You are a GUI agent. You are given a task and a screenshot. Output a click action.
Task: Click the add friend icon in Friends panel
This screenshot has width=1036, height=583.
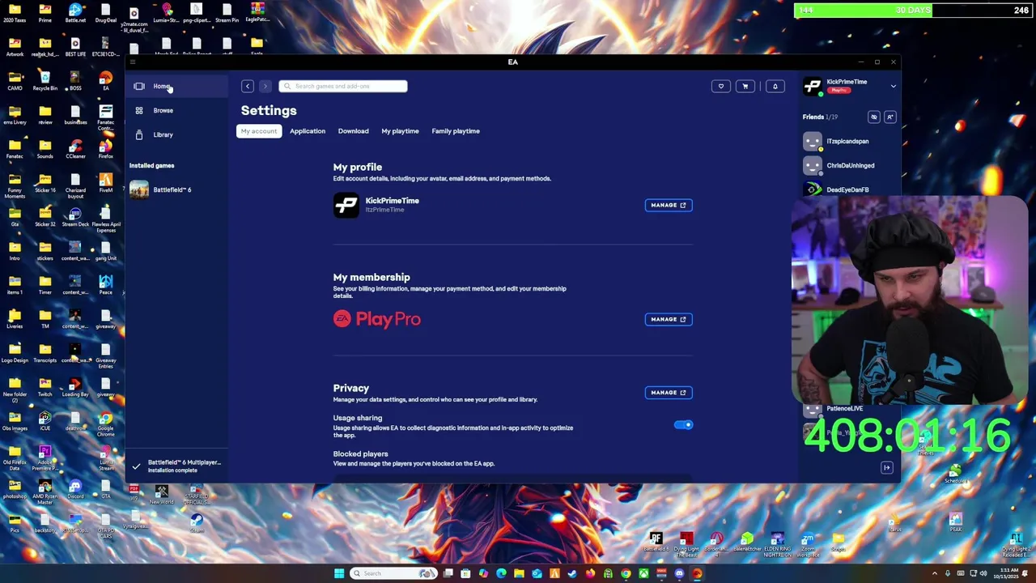[x=890, y=117]
